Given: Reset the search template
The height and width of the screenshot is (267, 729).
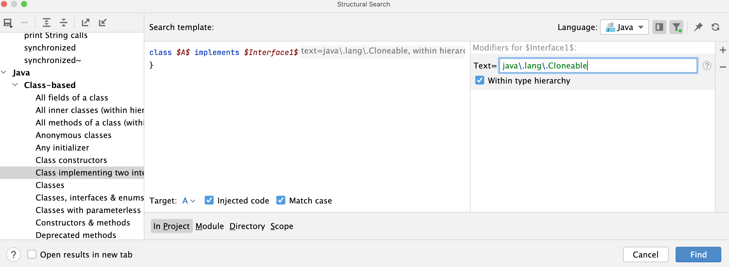Looking at the screenshot, I should tap(716, 27).
